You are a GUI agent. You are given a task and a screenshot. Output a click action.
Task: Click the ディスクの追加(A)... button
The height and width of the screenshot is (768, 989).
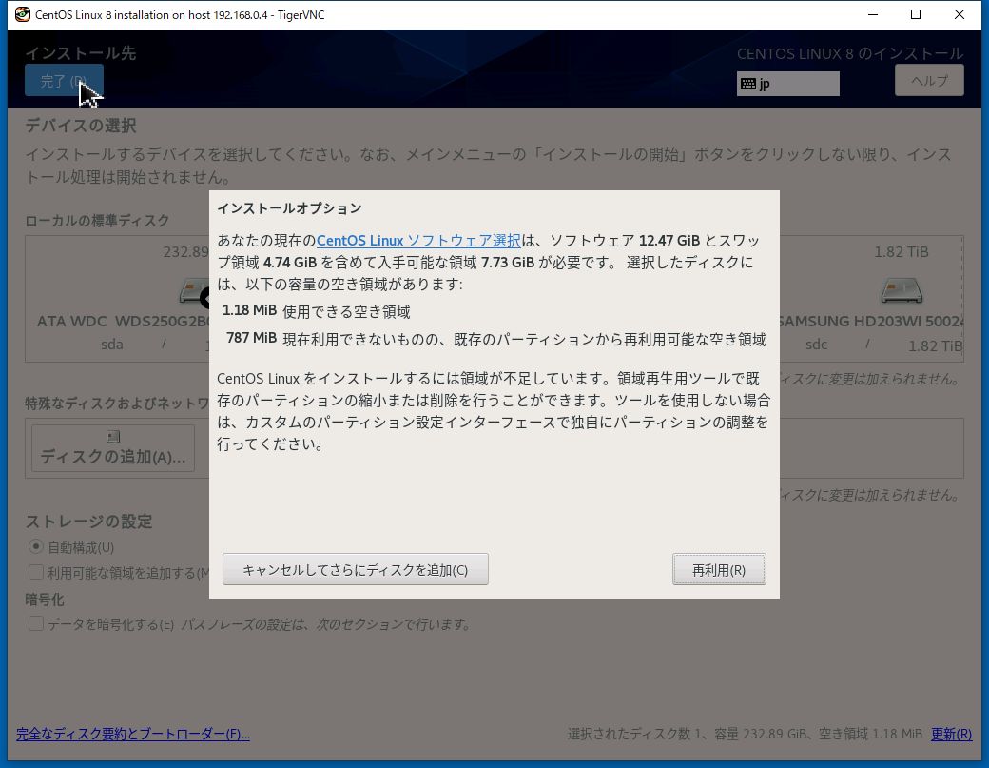113,448
